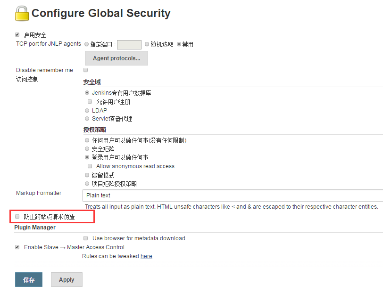Toggle Enable Slave → Master Access Control
Image resolution: width=383 pixels, height=293 pixels.
[x=17, y=247]
